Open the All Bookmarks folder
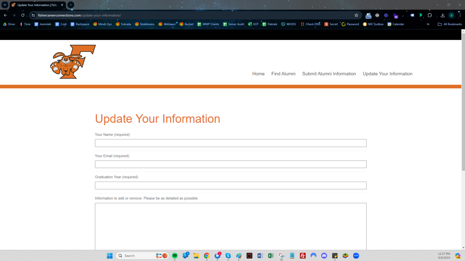This screenshot has height=261, width=465. (450, 24)
